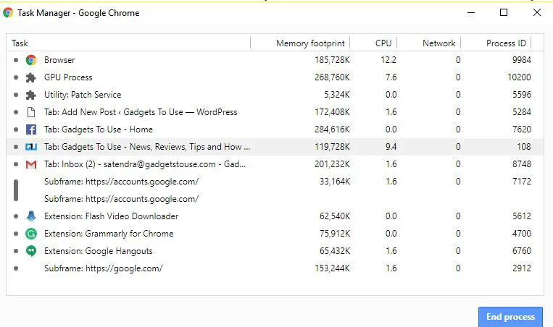Click the Chrome logo in the title bar
Image resolution: width=553 pixels, height=327 pixels.
point(8,13)
